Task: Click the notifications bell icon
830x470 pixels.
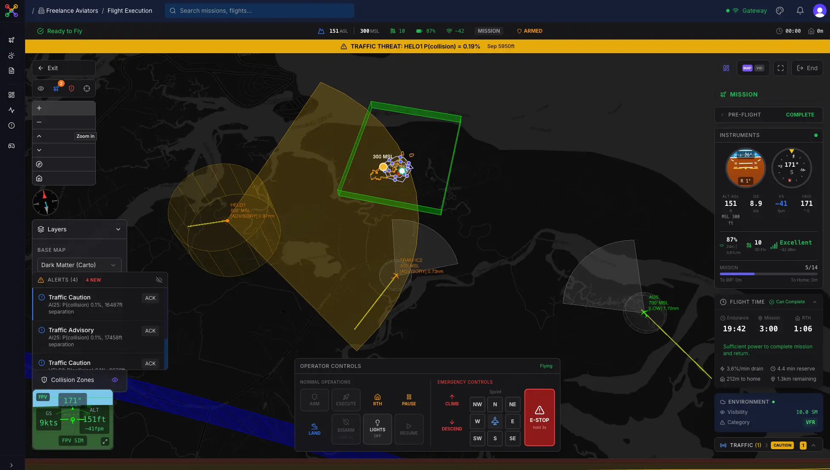Action: [x=800, y=11]
